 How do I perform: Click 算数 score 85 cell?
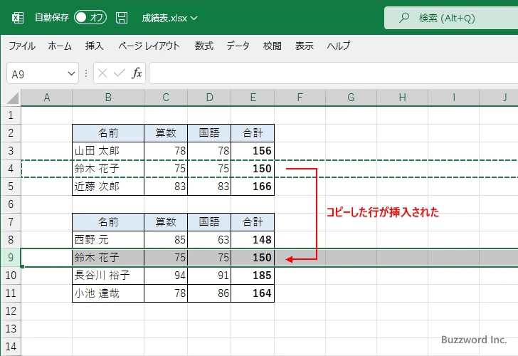(166, 240)
